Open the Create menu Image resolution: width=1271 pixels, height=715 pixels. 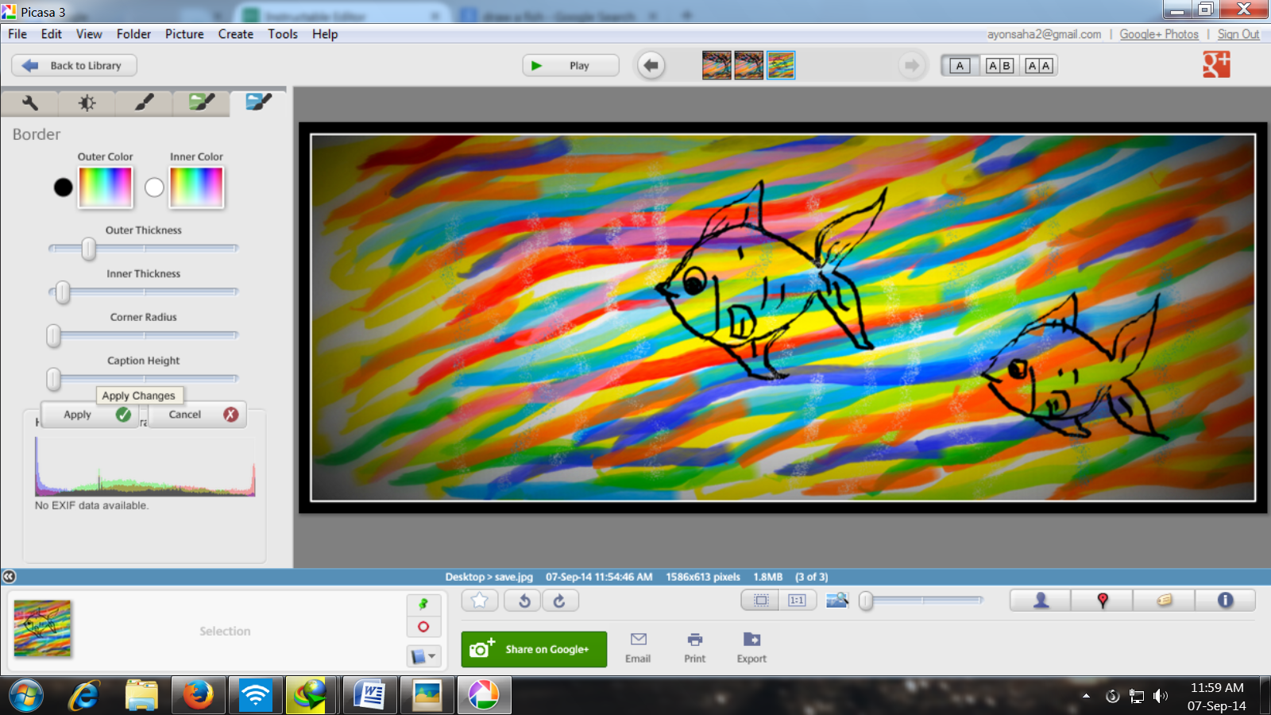point(236,34)
